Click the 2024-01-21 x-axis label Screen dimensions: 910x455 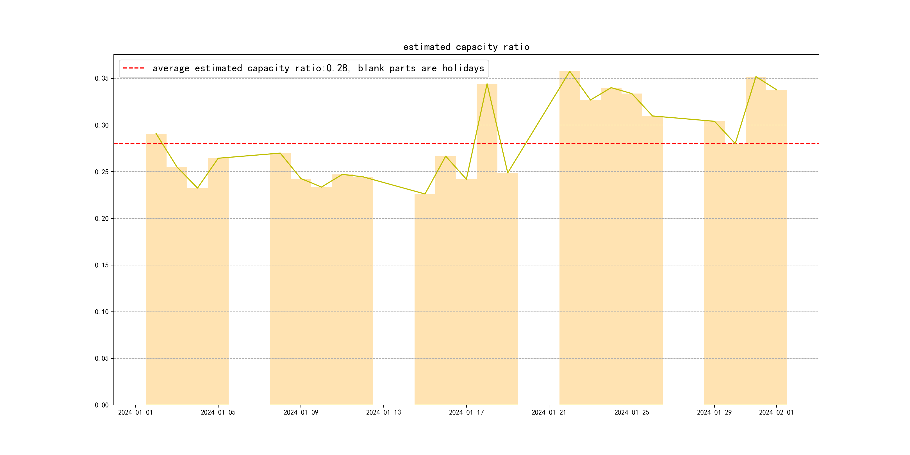pos(549,412)
